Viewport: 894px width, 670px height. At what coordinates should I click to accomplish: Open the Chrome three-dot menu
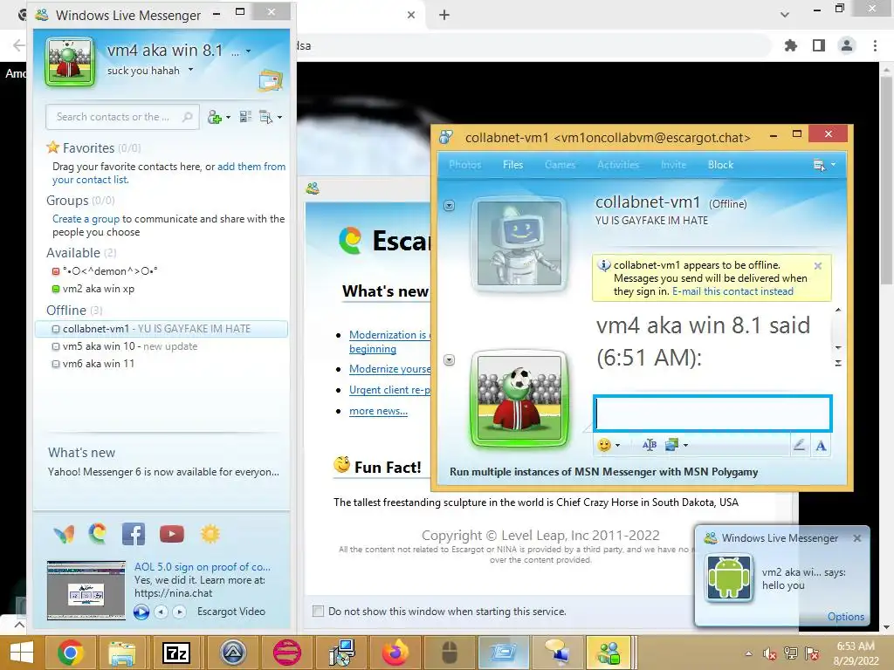pos(875,45)
